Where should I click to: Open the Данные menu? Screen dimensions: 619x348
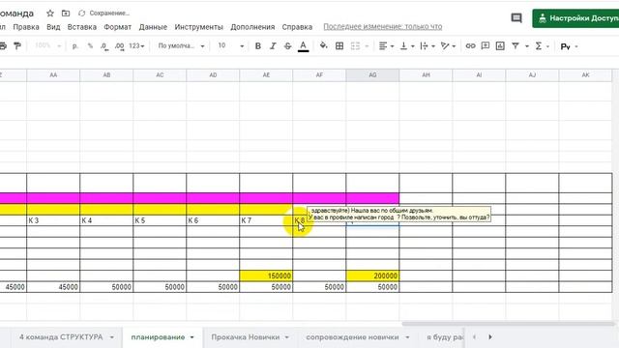(153, 27)
